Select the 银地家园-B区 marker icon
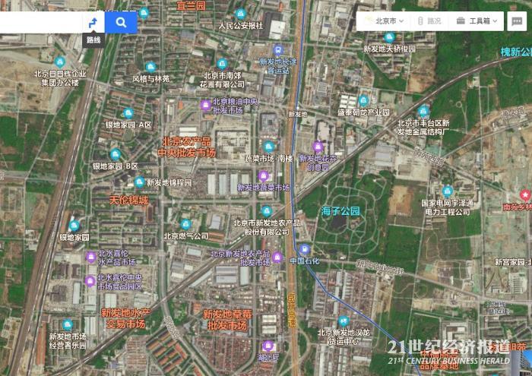This screenshot has width=532, height=376. (x=116, y=155)
